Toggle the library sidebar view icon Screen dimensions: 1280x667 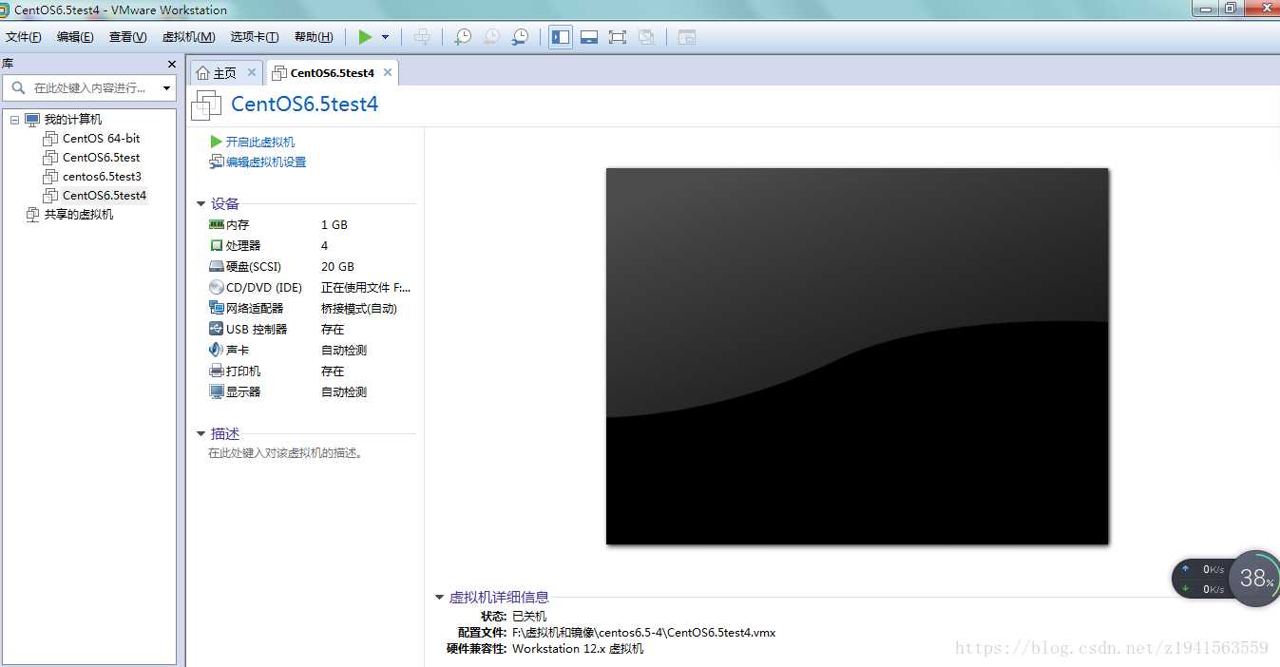click(561, 37)
